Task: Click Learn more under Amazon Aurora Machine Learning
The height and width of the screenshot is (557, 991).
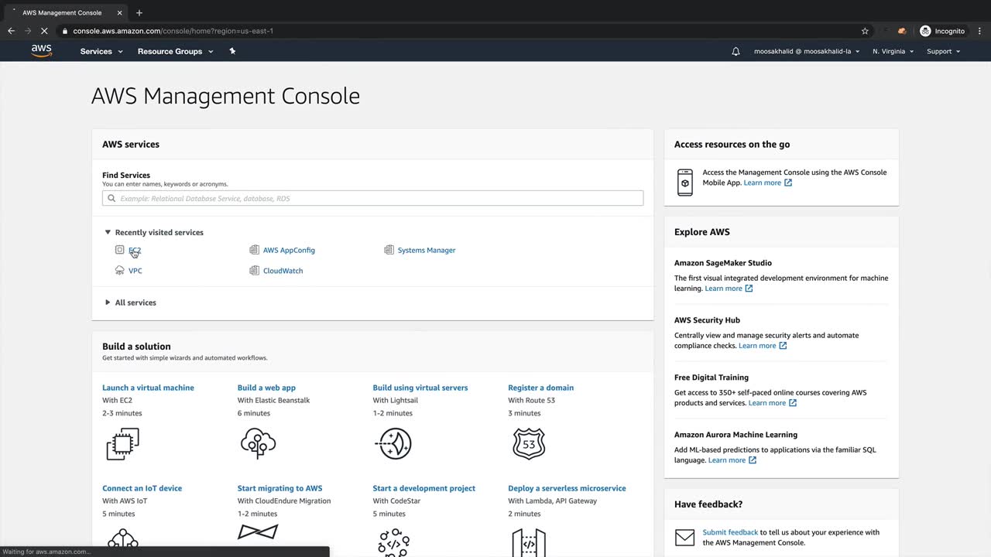Action: click(x=732, y=460)
